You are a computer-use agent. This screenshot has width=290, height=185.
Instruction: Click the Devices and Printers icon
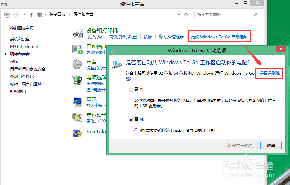click(x=77, y=33)
